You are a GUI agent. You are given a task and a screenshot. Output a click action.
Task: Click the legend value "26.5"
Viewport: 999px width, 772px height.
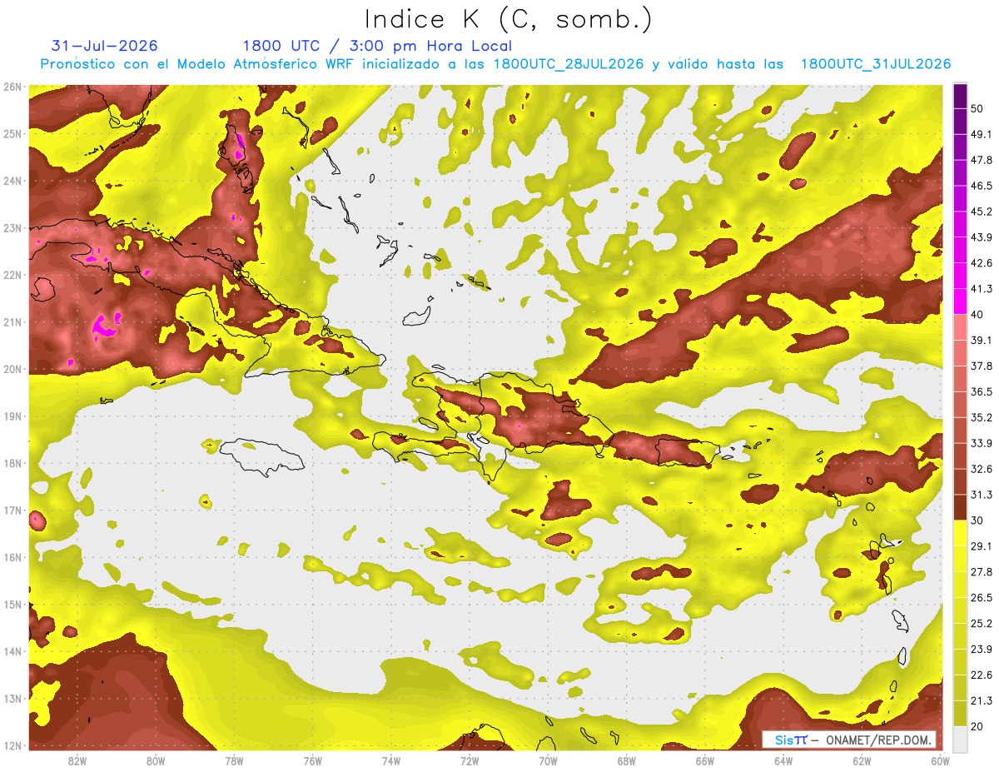point(981,597)
